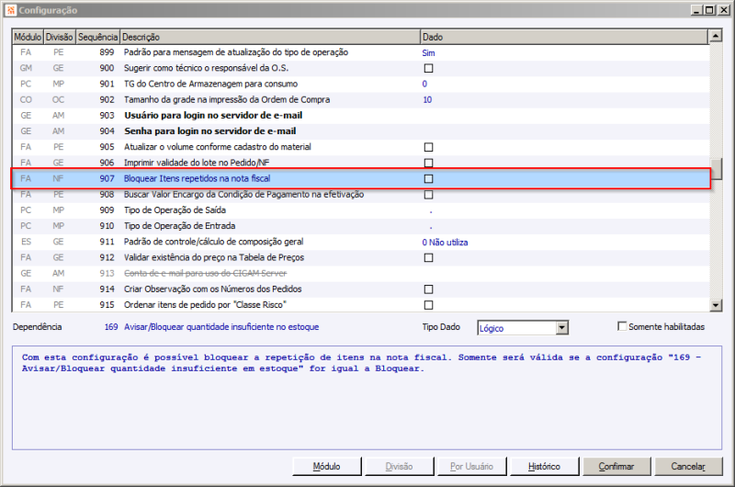The image size is (735, 487).
Task: Open the Tipo Dado dropdown arrow
Action: click(562, 328)
